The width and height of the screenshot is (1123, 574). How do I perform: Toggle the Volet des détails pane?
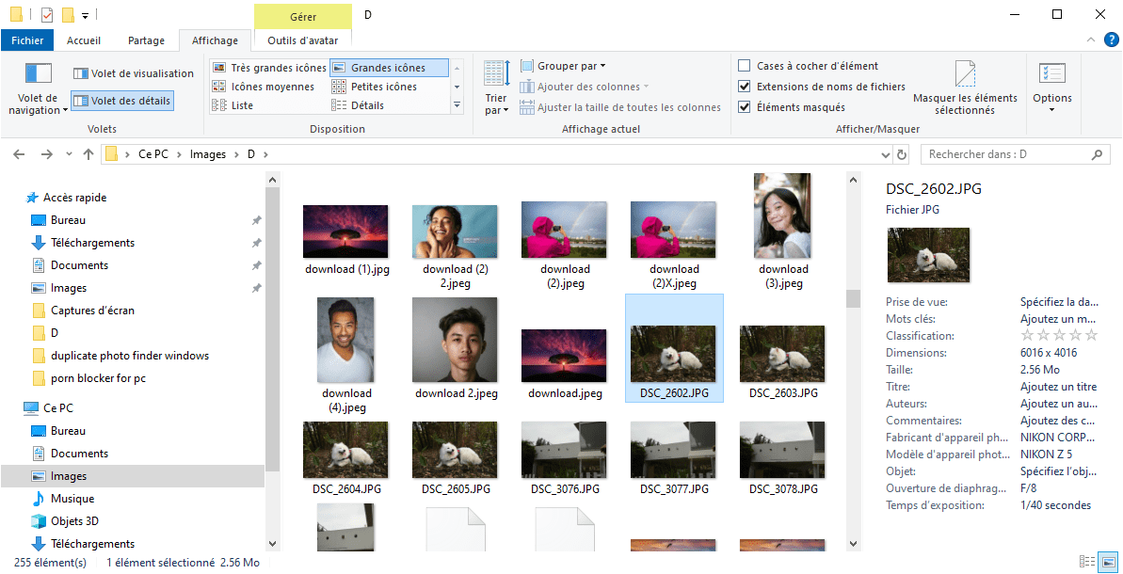pos(122,101)
